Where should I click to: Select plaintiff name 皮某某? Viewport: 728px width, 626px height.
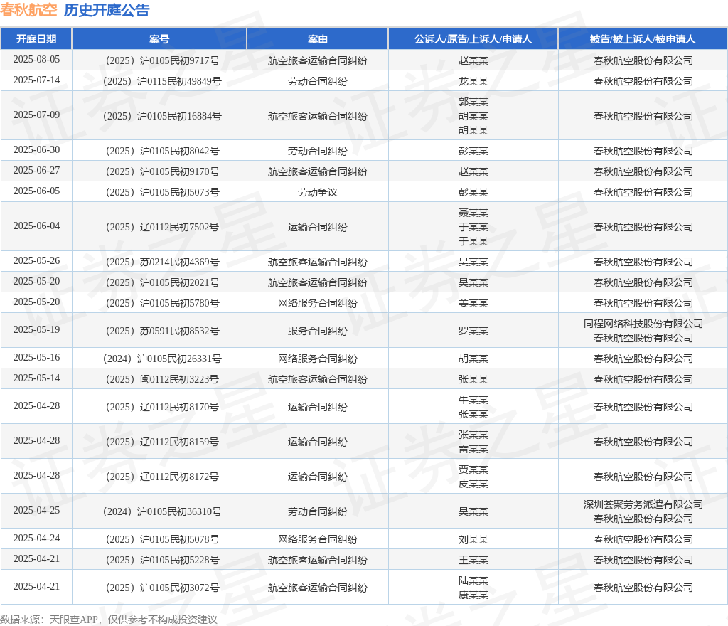click(473, 484)
